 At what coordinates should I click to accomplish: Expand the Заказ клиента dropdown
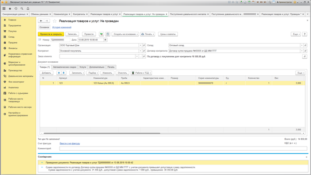point(137,56)
